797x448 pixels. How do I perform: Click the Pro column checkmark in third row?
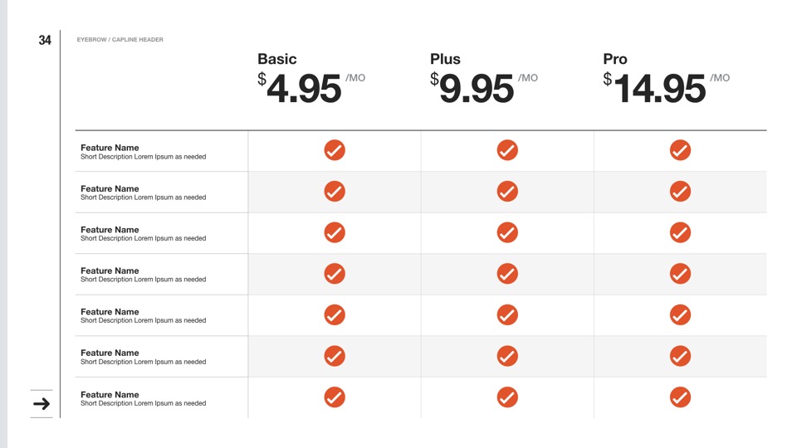680,232
